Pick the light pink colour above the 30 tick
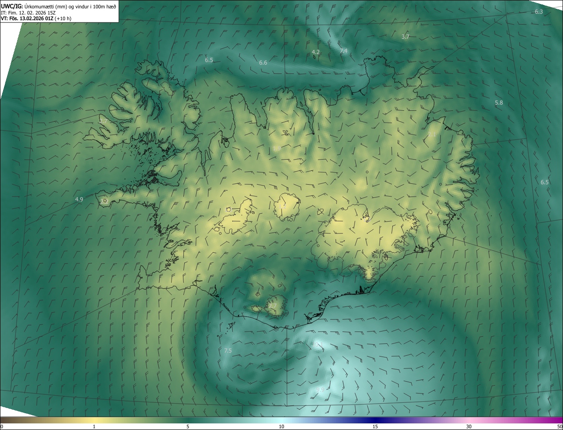Screen dimensions: 563x430 pyautogui.click(x=469, y=420)
